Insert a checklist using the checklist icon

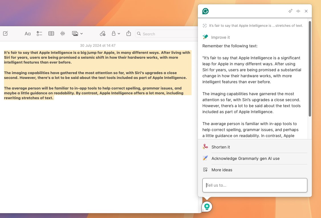tap(39, 34)
